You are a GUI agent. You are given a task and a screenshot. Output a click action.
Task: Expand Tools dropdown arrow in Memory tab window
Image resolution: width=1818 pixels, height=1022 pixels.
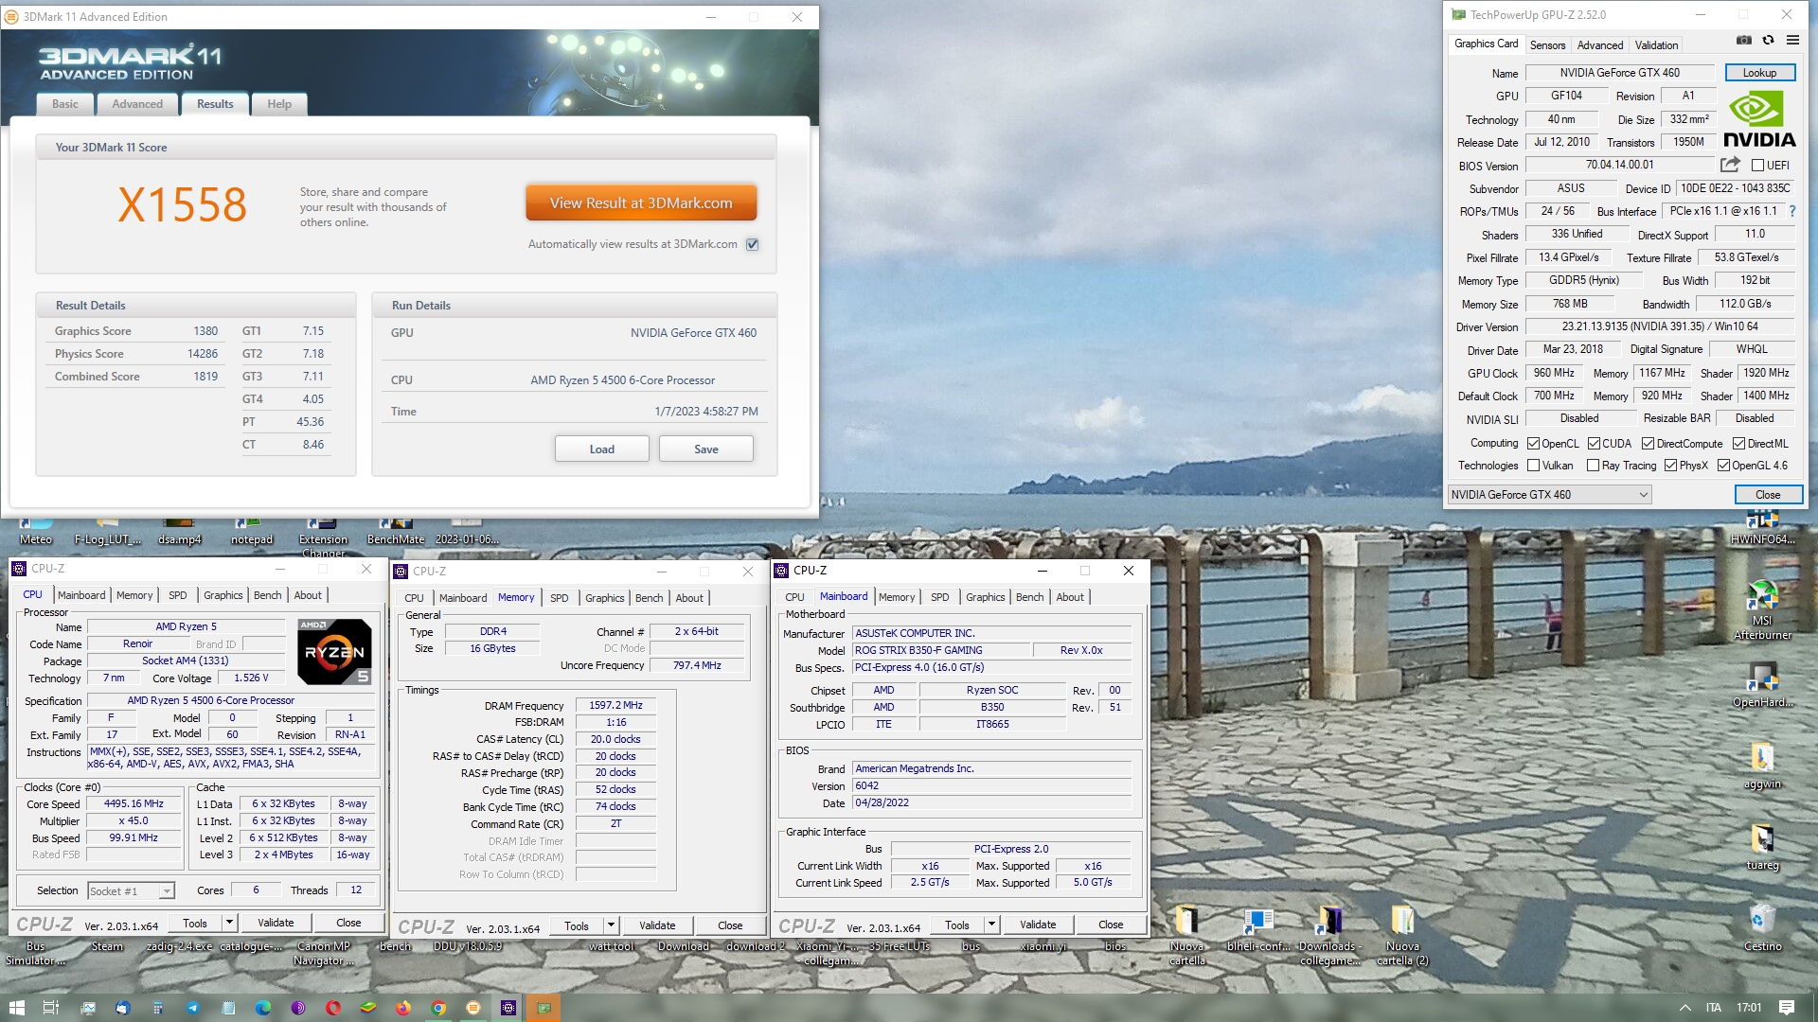coord(611,925)
